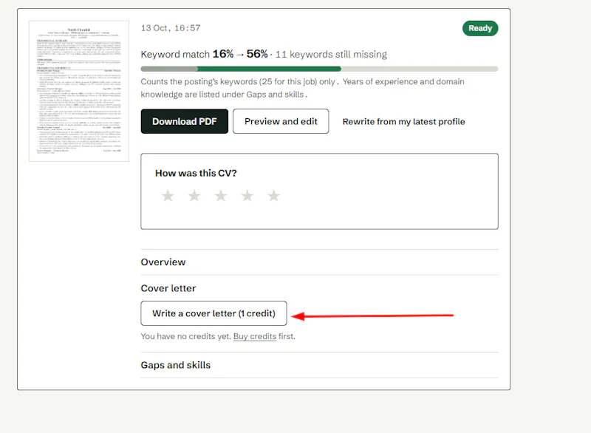The image size is (591, 433).
Task: Rate the CV four stars
Action: point(247,196)
